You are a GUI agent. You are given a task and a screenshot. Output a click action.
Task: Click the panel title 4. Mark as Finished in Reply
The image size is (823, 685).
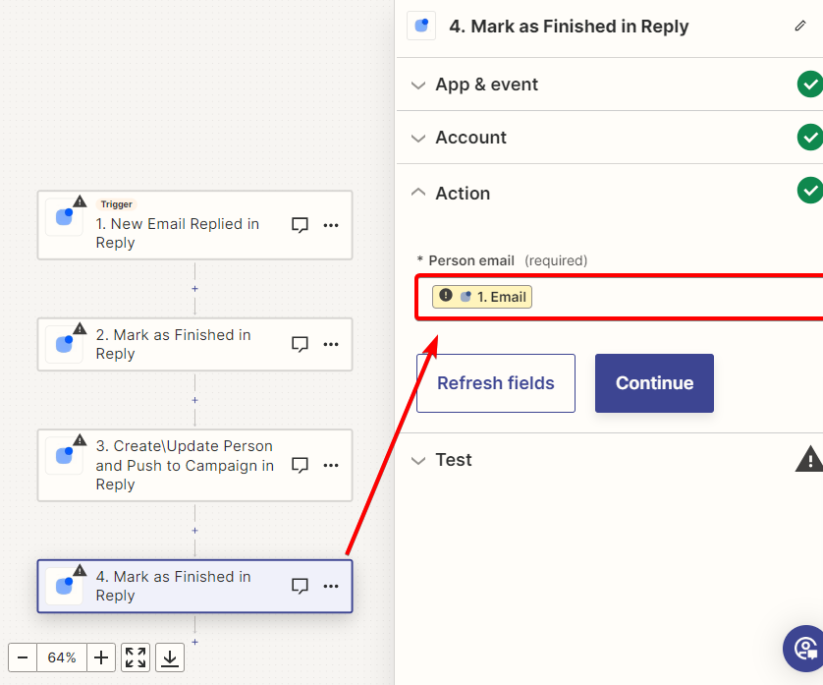pos(569,26)
